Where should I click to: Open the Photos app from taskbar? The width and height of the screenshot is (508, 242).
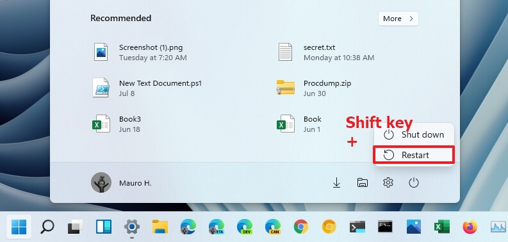(414, 227)
